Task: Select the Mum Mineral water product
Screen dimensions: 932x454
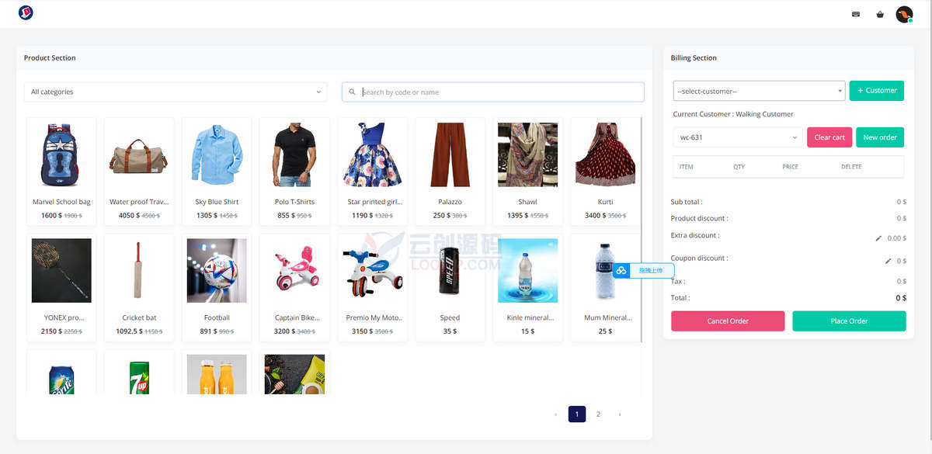Action: click(605, 287)
